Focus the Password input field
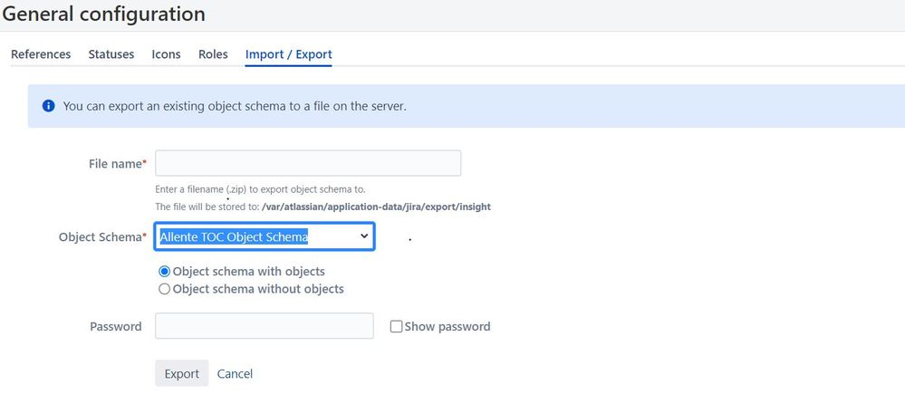This screenshot has width=905, height=404. tap(265, 326)
